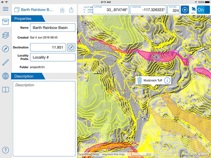The height and width of the screenshot is (158, 211).
Task: Share the project via export icon
Action: [71, 10]
